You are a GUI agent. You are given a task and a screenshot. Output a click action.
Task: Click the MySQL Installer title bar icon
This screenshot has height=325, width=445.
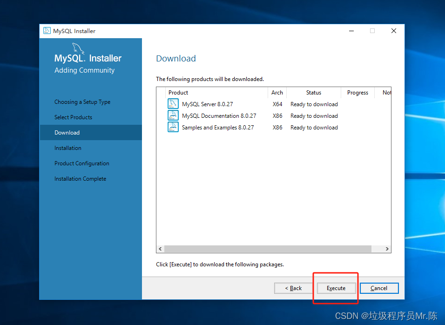coord(47,31)
